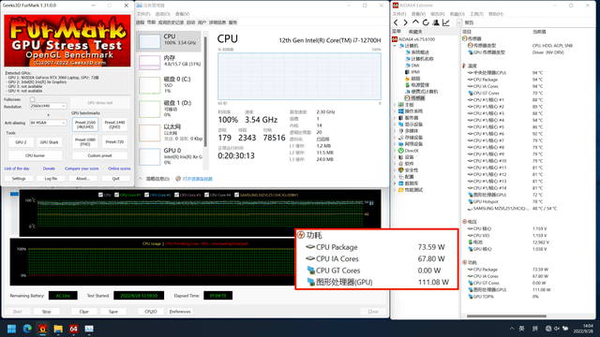Click FurMark Preset:2160 (4K/UHD) button
Screen dimensions: 600x337
[85, 125]
